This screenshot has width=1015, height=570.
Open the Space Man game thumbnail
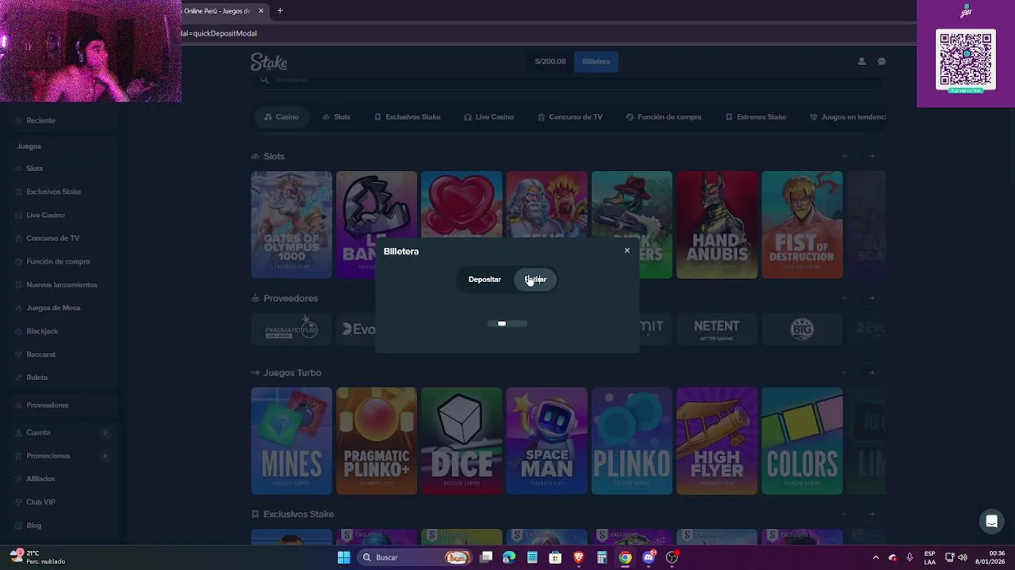point(546,441)
